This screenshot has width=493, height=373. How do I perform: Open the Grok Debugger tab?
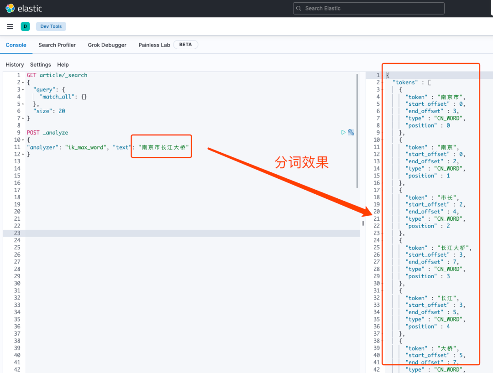pos(107,45)
